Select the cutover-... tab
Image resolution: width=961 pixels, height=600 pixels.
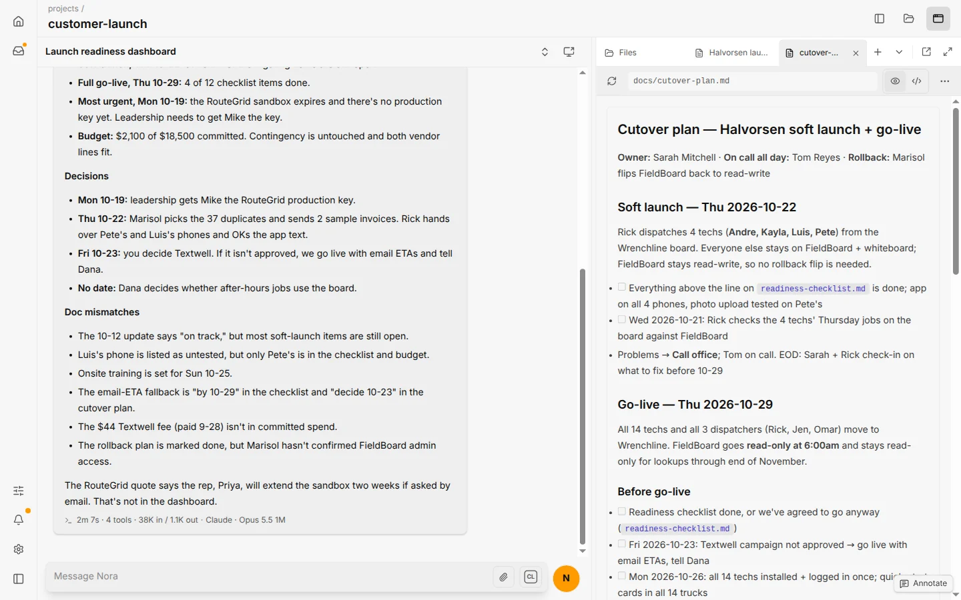(x=813, y=53)
